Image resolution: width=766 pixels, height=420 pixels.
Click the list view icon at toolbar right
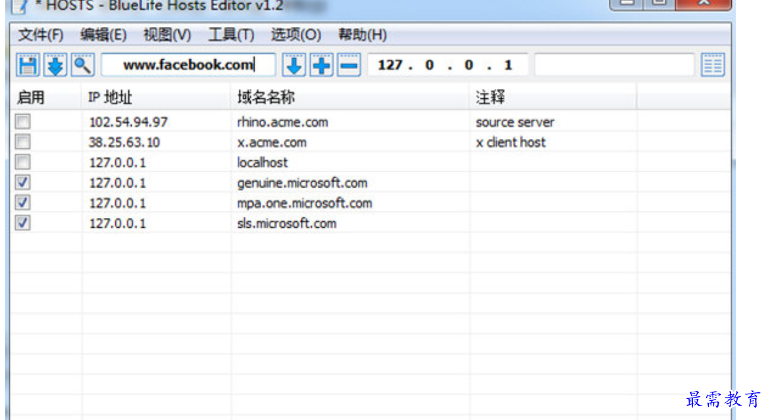point(713,65)
